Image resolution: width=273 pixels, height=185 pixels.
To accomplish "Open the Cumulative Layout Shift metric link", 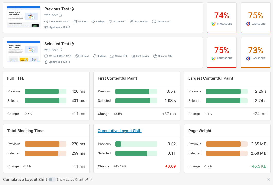I will pyautogui.click(x=120, y=131).
